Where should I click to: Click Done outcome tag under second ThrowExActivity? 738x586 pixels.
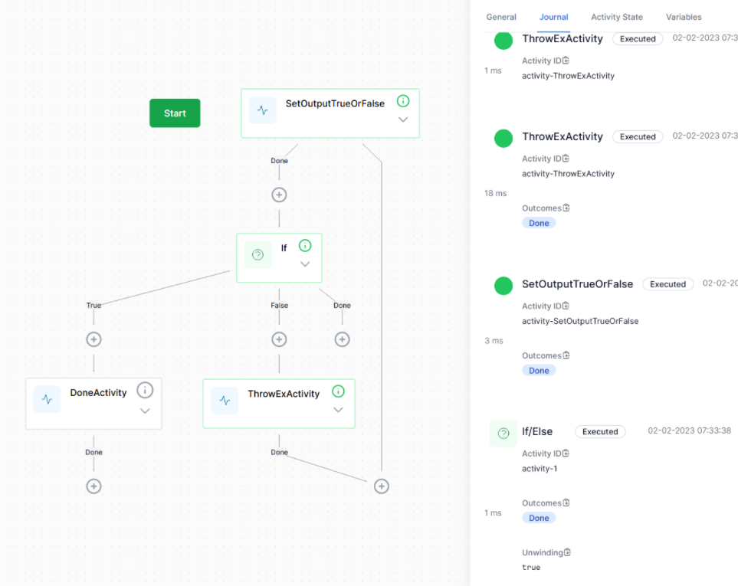click(x=539, y=223)
